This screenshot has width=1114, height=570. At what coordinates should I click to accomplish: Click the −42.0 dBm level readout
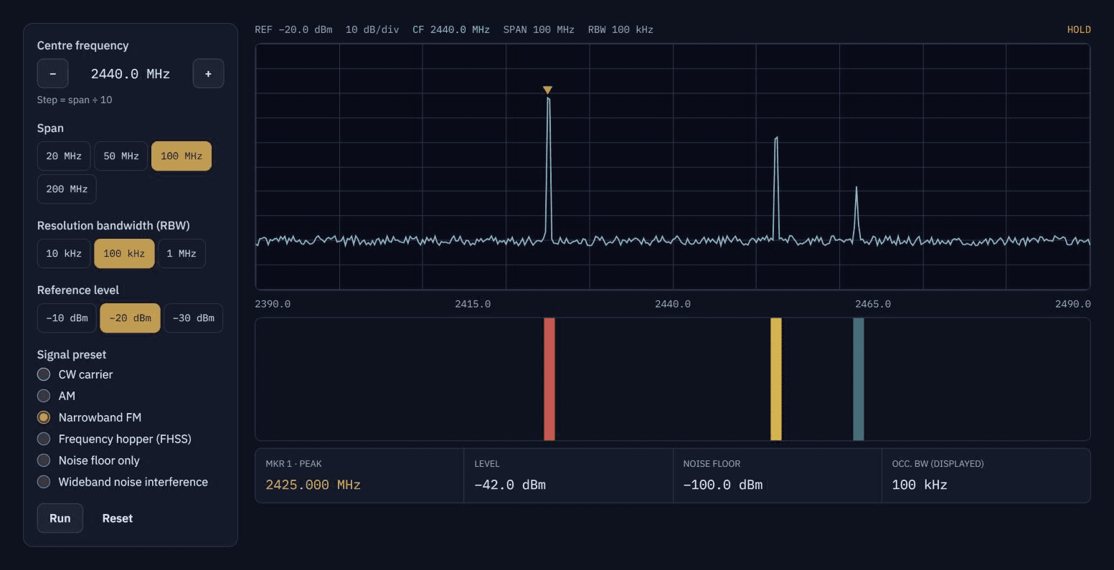510,485
